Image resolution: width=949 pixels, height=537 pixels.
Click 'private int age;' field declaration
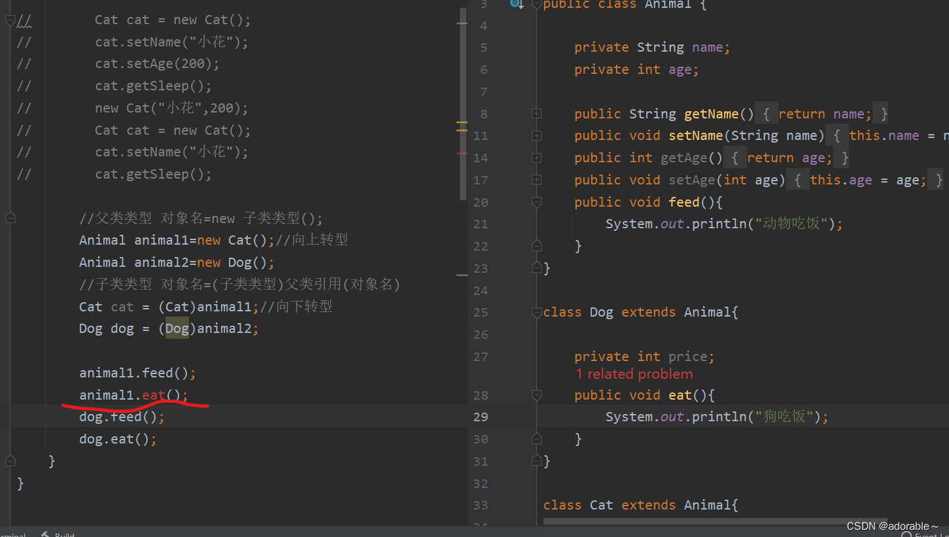click(x=636, y=69)
